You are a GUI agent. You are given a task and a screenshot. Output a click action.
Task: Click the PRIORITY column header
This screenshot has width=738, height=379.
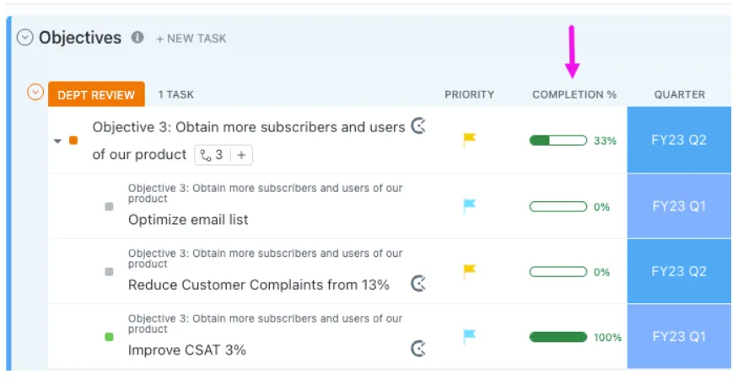469,94
